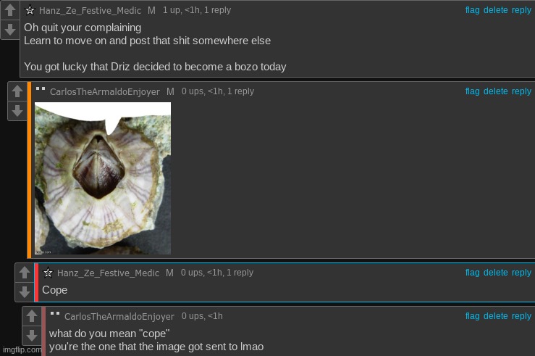Delete the "Oh quit your complaining" comment
535x356 pixels.
[496, 10]
